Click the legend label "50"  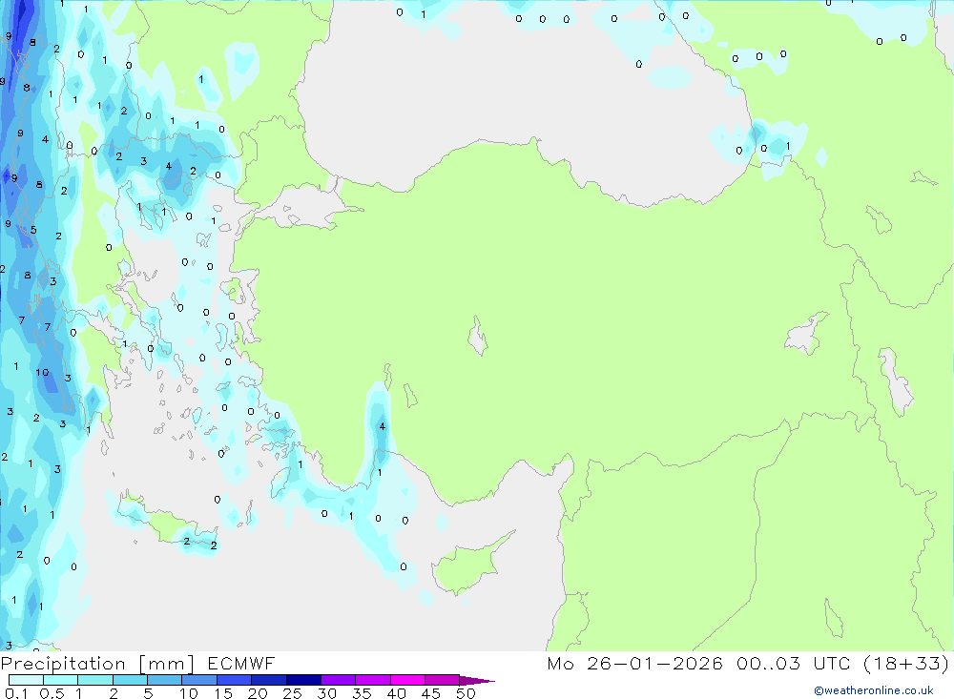pos(466,693)
